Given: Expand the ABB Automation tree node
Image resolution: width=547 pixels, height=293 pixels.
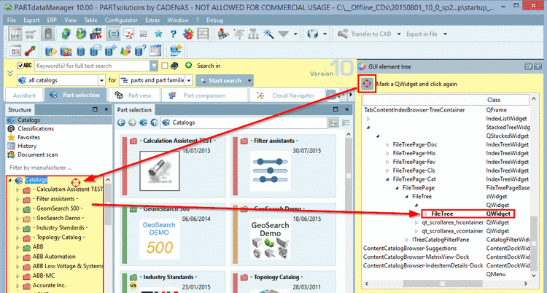Looking at the screenshot, I should point(18,257).
